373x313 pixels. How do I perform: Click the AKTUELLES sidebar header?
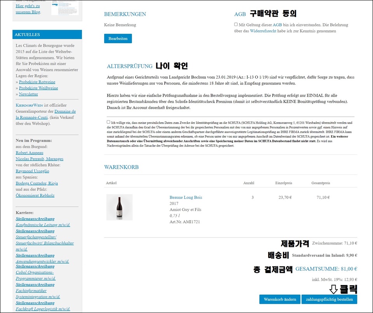(x=47, y=35)
